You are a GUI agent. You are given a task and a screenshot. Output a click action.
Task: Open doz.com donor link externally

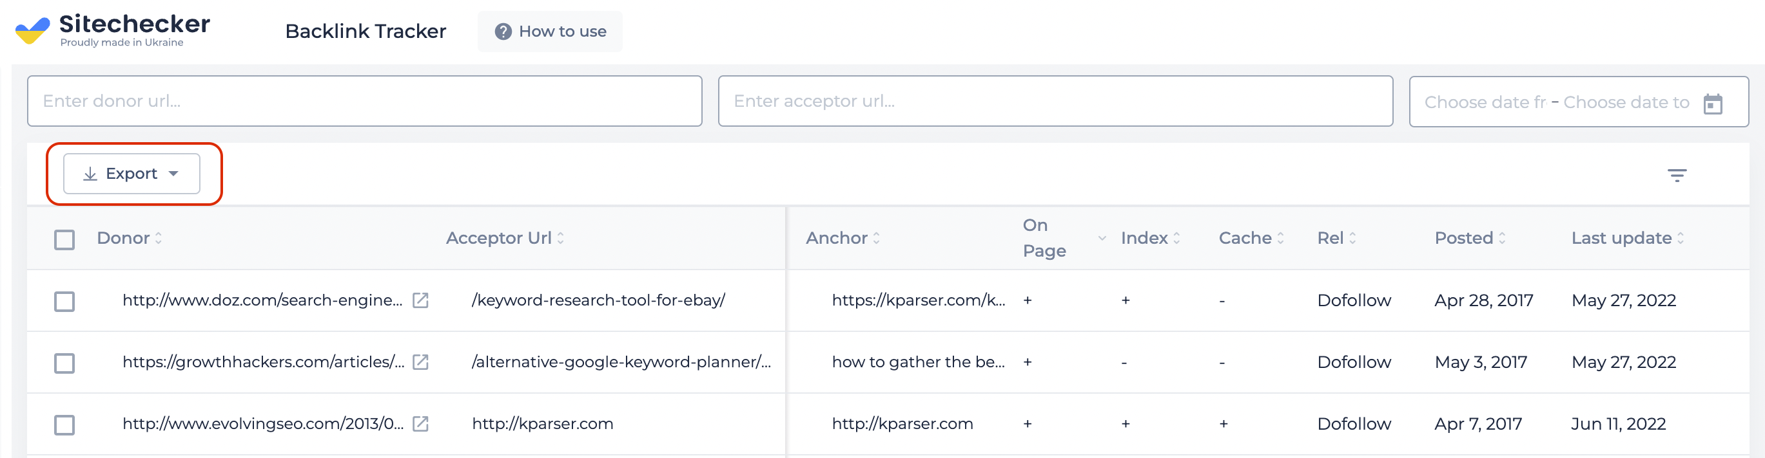point(421,301)
